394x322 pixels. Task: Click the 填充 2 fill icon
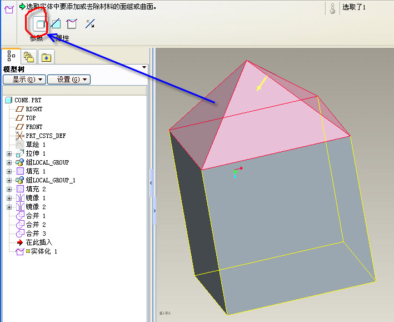[x=20, y=189]
